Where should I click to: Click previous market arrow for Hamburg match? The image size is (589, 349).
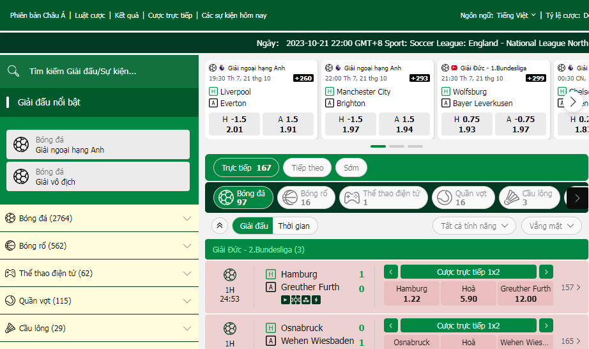click(391, 272)
